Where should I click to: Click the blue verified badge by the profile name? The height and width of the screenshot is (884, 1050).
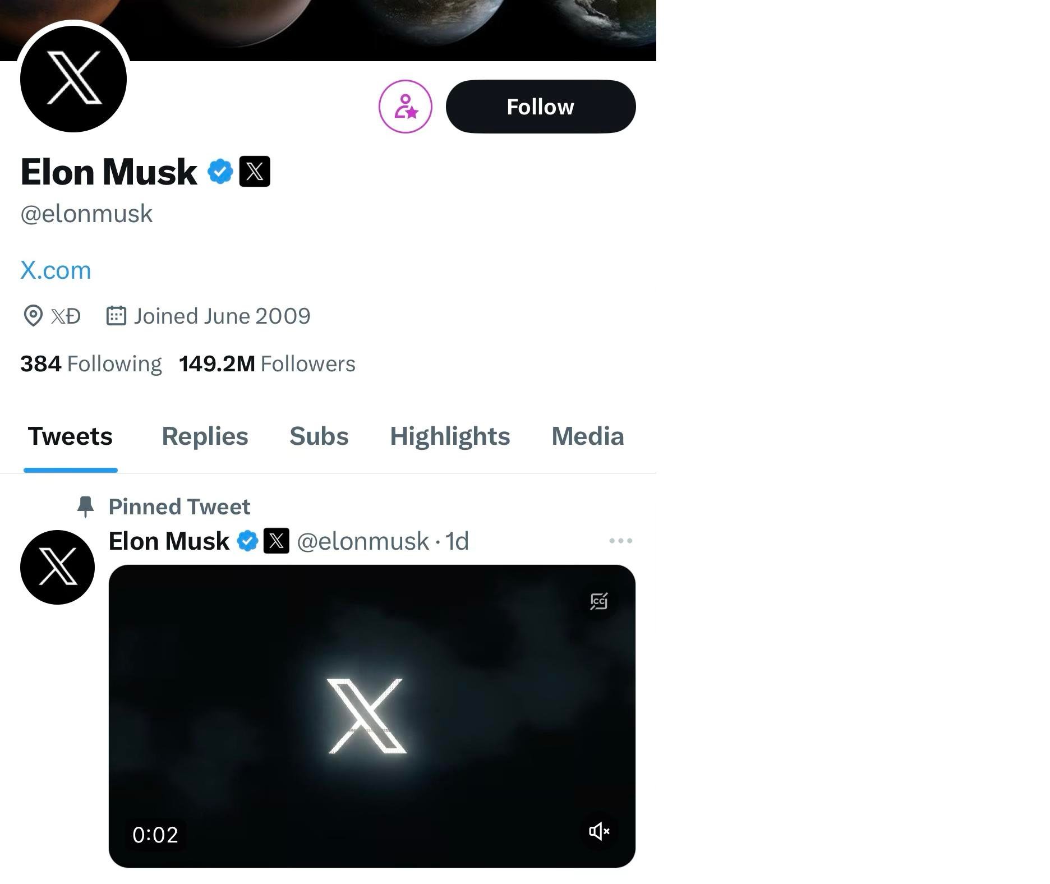[220, 171]
